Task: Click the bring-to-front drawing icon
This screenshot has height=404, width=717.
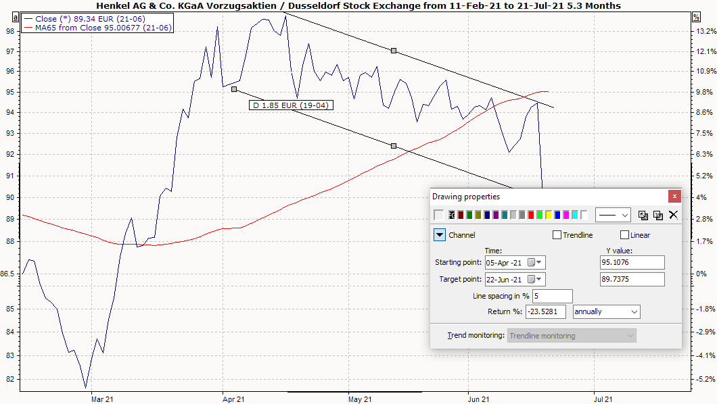Action: coord(643,215)
